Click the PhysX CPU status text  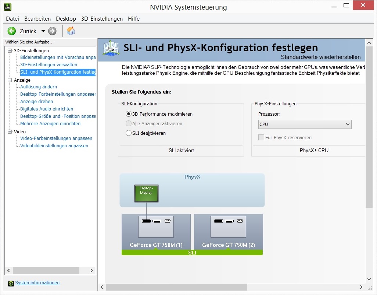point(314,150)
